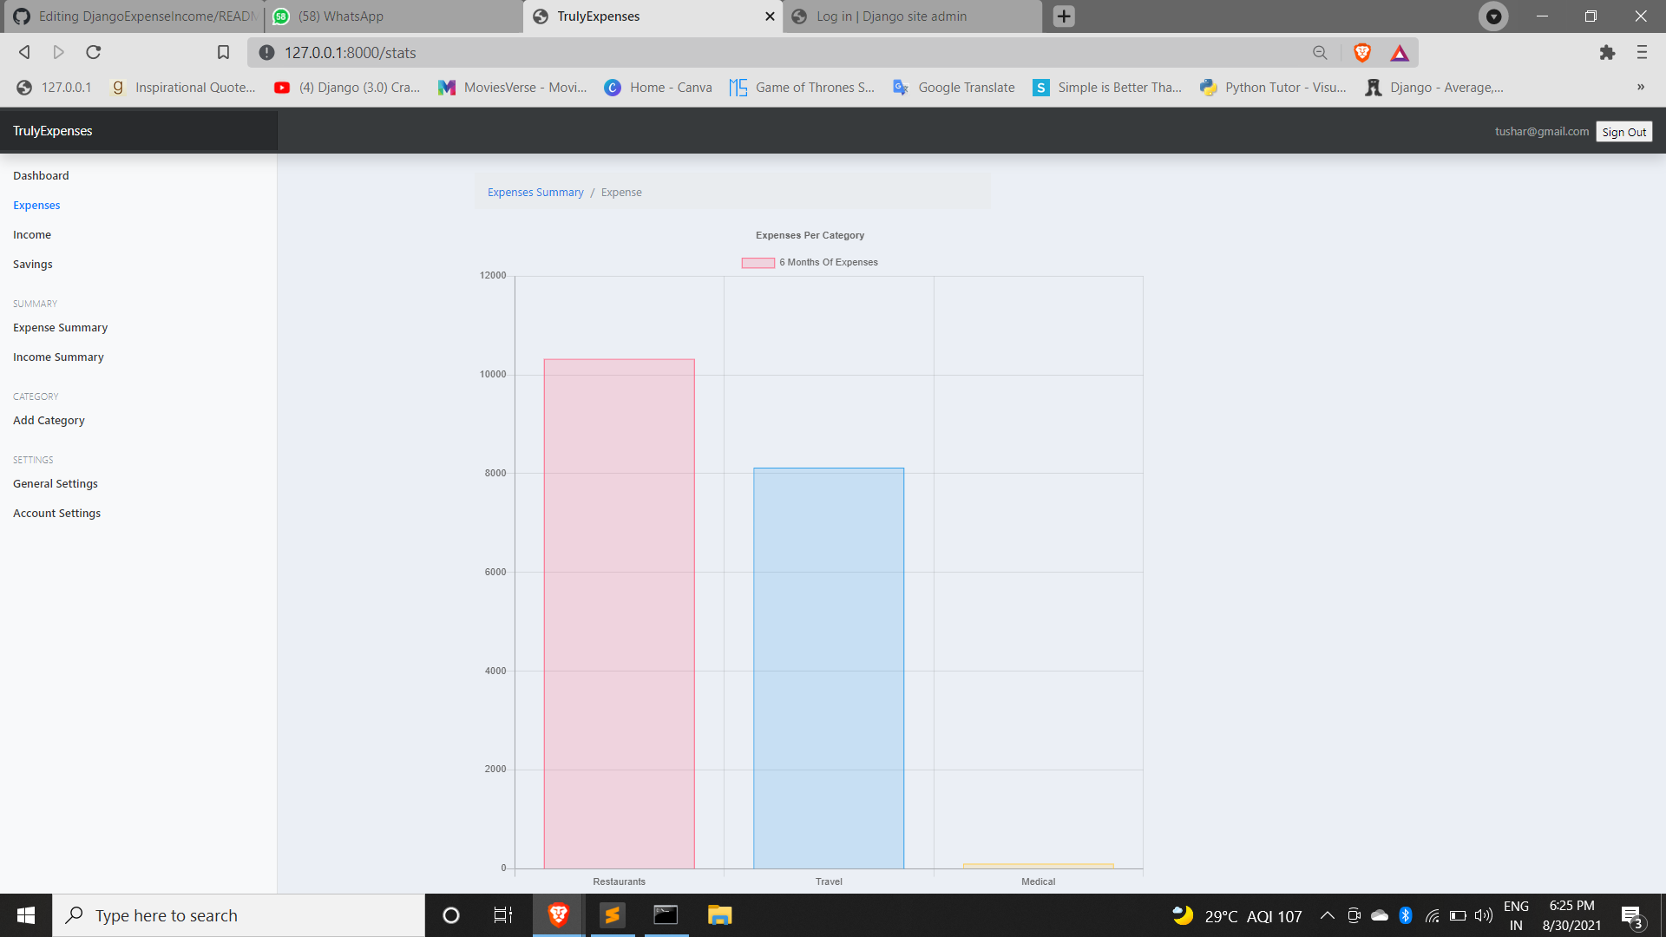Image resolution: width=1666 pixels, height=937 pixels.
Task: Toggle Bluetooth in the system tray
Action: (x=1406, y=914)
